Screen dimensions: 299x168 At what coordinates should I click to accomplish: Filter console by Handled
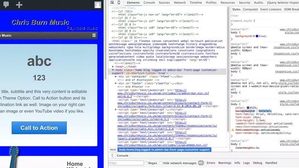tap(271, 163)
